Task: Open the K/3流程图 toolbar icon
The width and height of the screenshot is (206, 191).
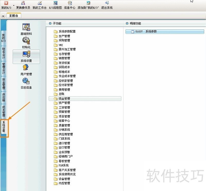Action: click(55, 3)
